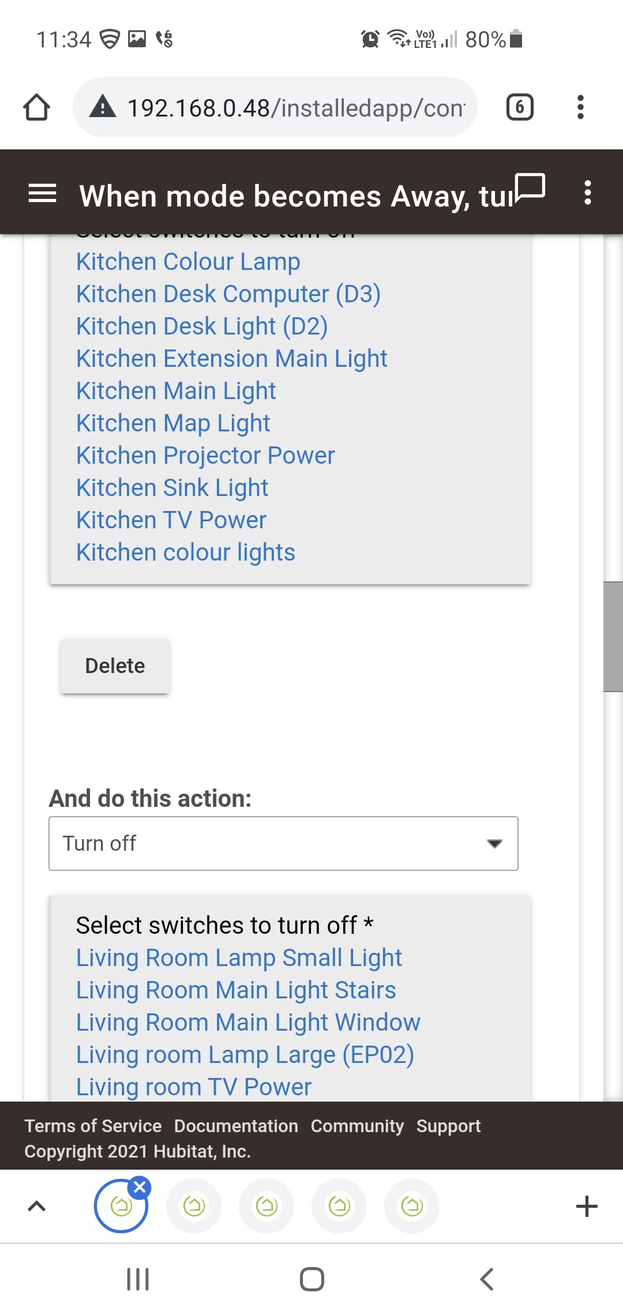This screenshot has width=623, height=1315.
Task: Open the tab switcher showing 6 tabs
Action: tap(520, 107)
